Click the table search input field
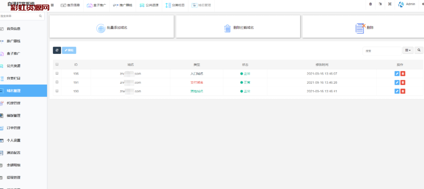Screen dimensions: 424x189 (x=382, y=51)
